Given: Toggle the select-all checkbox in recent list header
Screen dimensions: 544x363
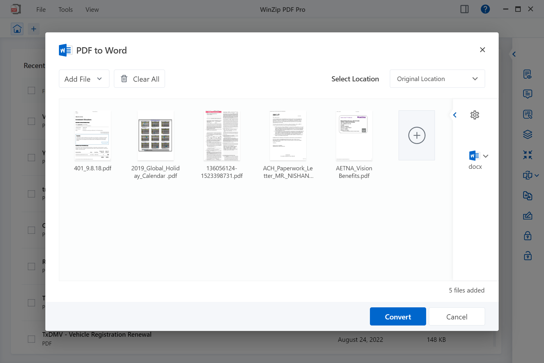Looking at the screenshot, I should click(x=31, y=90).
